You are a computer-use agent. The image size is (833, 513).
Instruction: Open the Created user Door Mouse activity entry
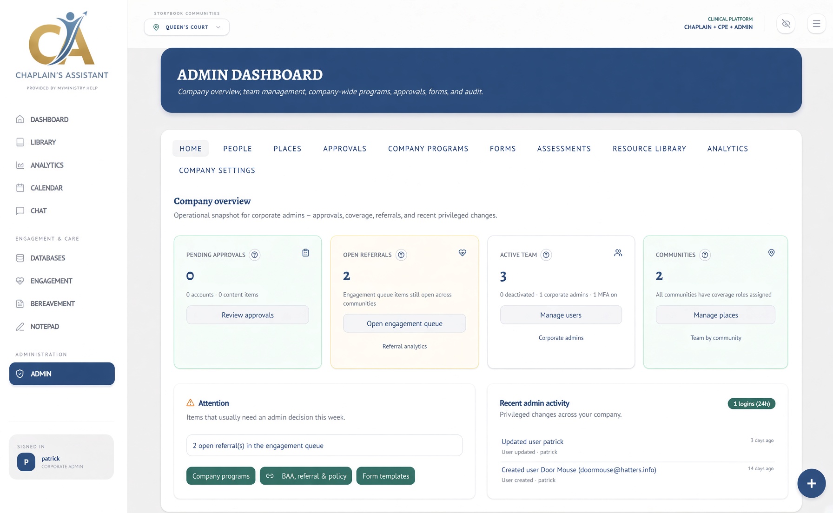637,474
